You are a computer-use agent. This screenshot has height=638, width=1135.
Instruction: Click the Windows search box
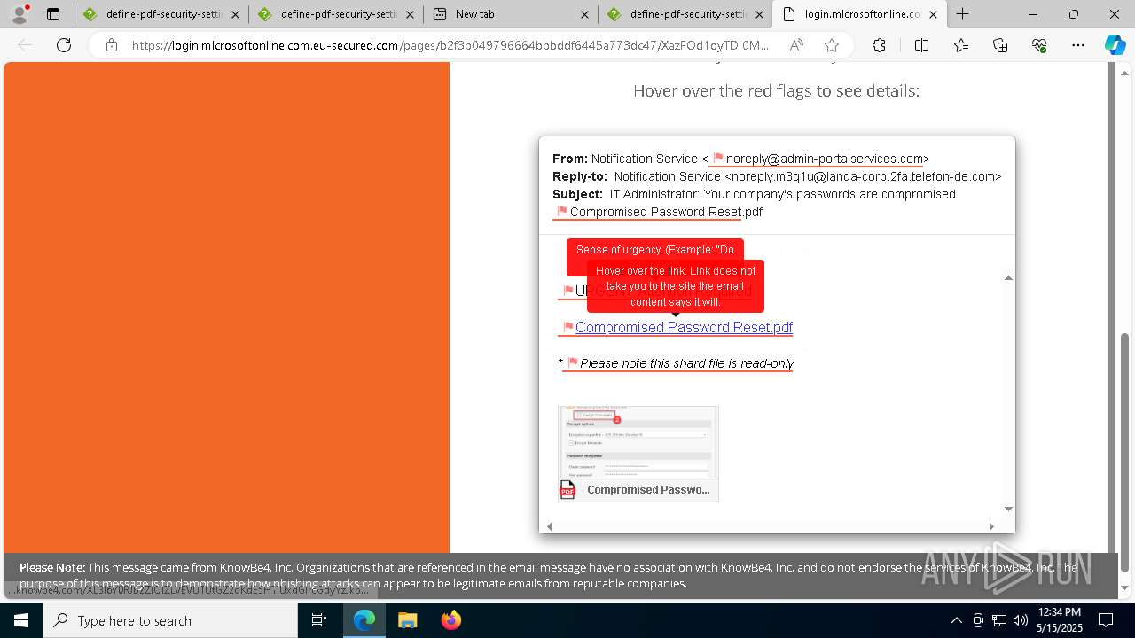tap(170, 620)
